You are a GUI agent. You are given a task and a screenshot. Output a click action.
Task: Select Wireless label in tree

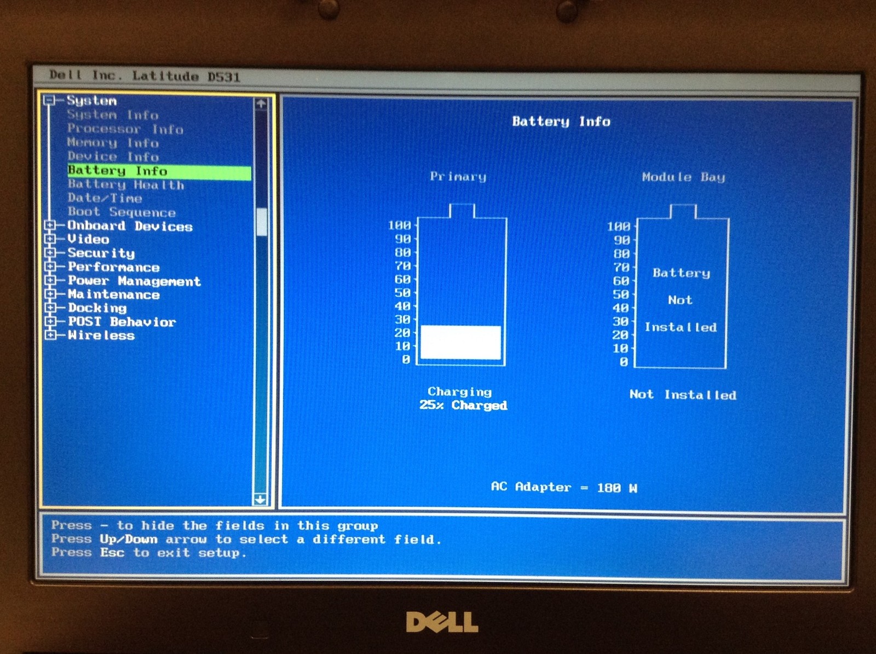click(101, 335)
